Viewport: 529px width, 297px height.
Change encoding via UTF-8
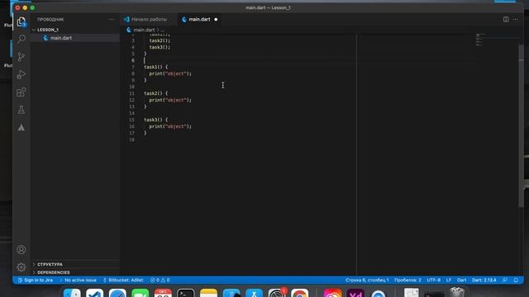pos(433,280)
